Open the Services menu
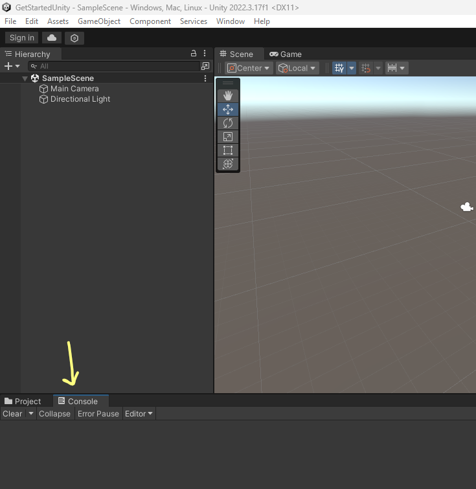This screenshot has width=476, height=489. click(x=194, y=21)
